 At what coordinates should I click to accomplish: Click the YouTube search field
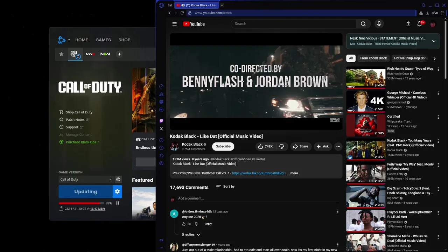pos(293,24)
